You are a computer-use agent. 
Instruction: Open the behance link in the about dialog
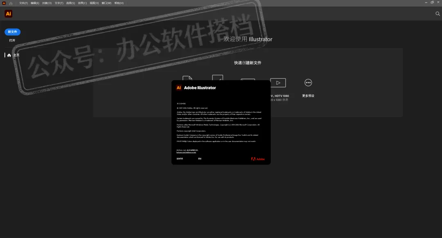186,153
